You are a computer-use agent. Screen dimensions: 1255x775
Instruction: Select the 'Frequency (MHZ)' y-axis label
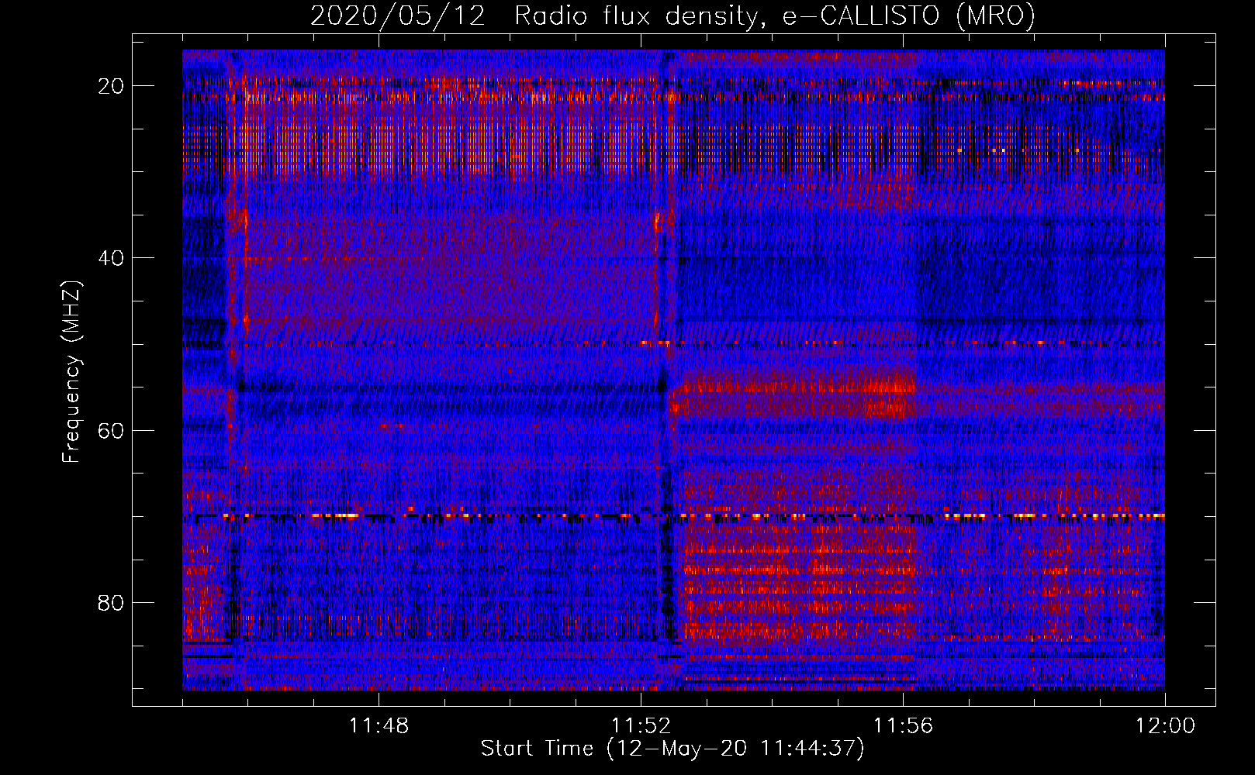pos(71,371)
